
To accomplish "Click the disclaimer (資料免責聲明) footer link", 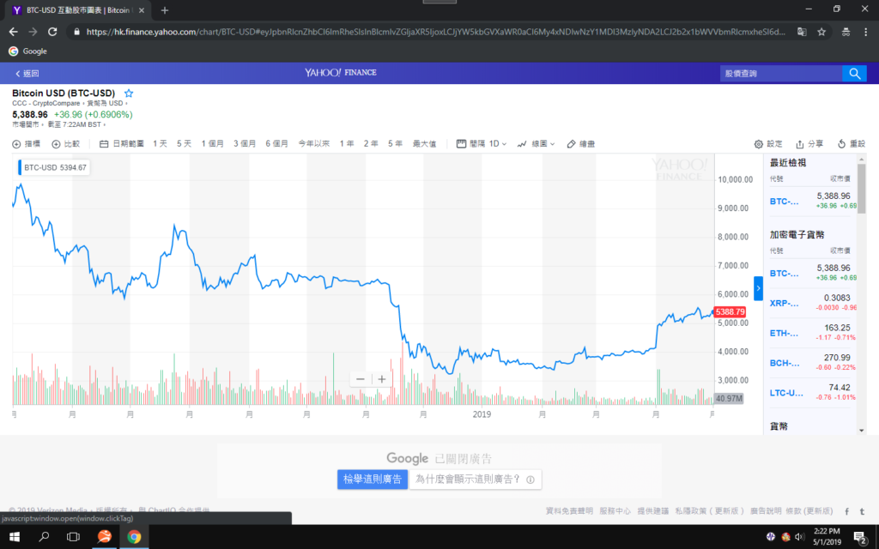I will click(x=569, y=511).
